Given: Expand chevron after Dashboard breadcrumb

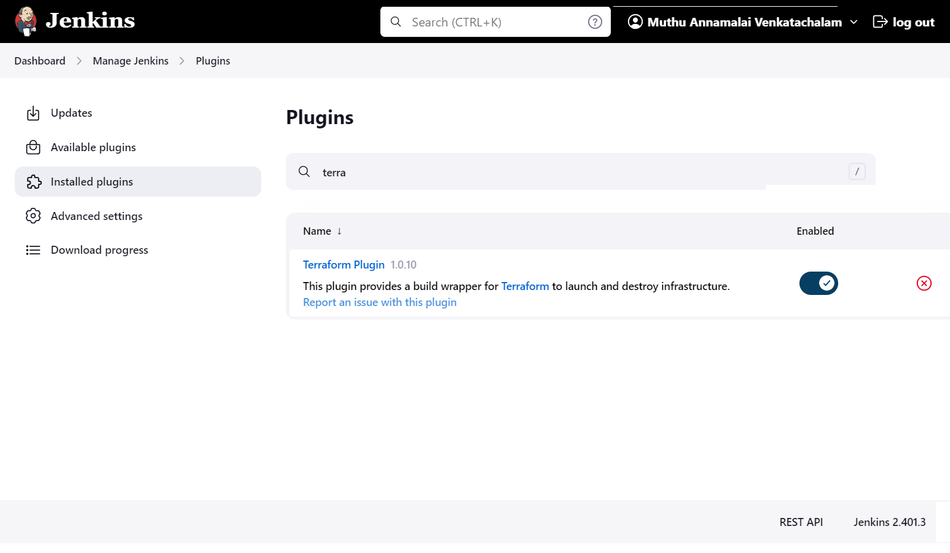Looking at the screenshot, I should pos(79,61).
